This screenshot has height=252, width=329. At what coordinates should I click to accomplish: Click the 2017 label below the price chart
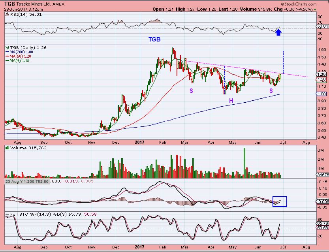(139, 142)
